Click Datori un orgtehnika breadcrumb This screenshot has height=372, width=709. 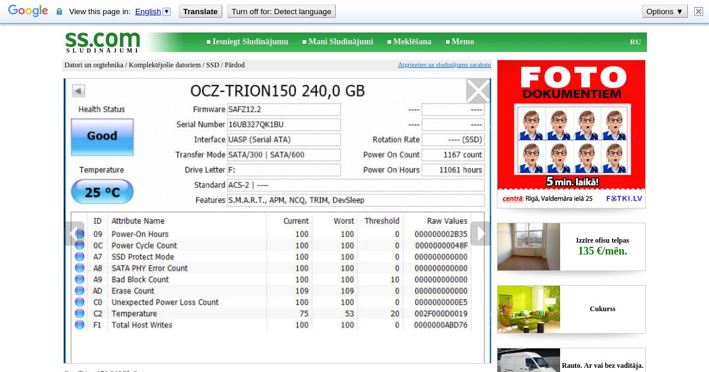94,65
